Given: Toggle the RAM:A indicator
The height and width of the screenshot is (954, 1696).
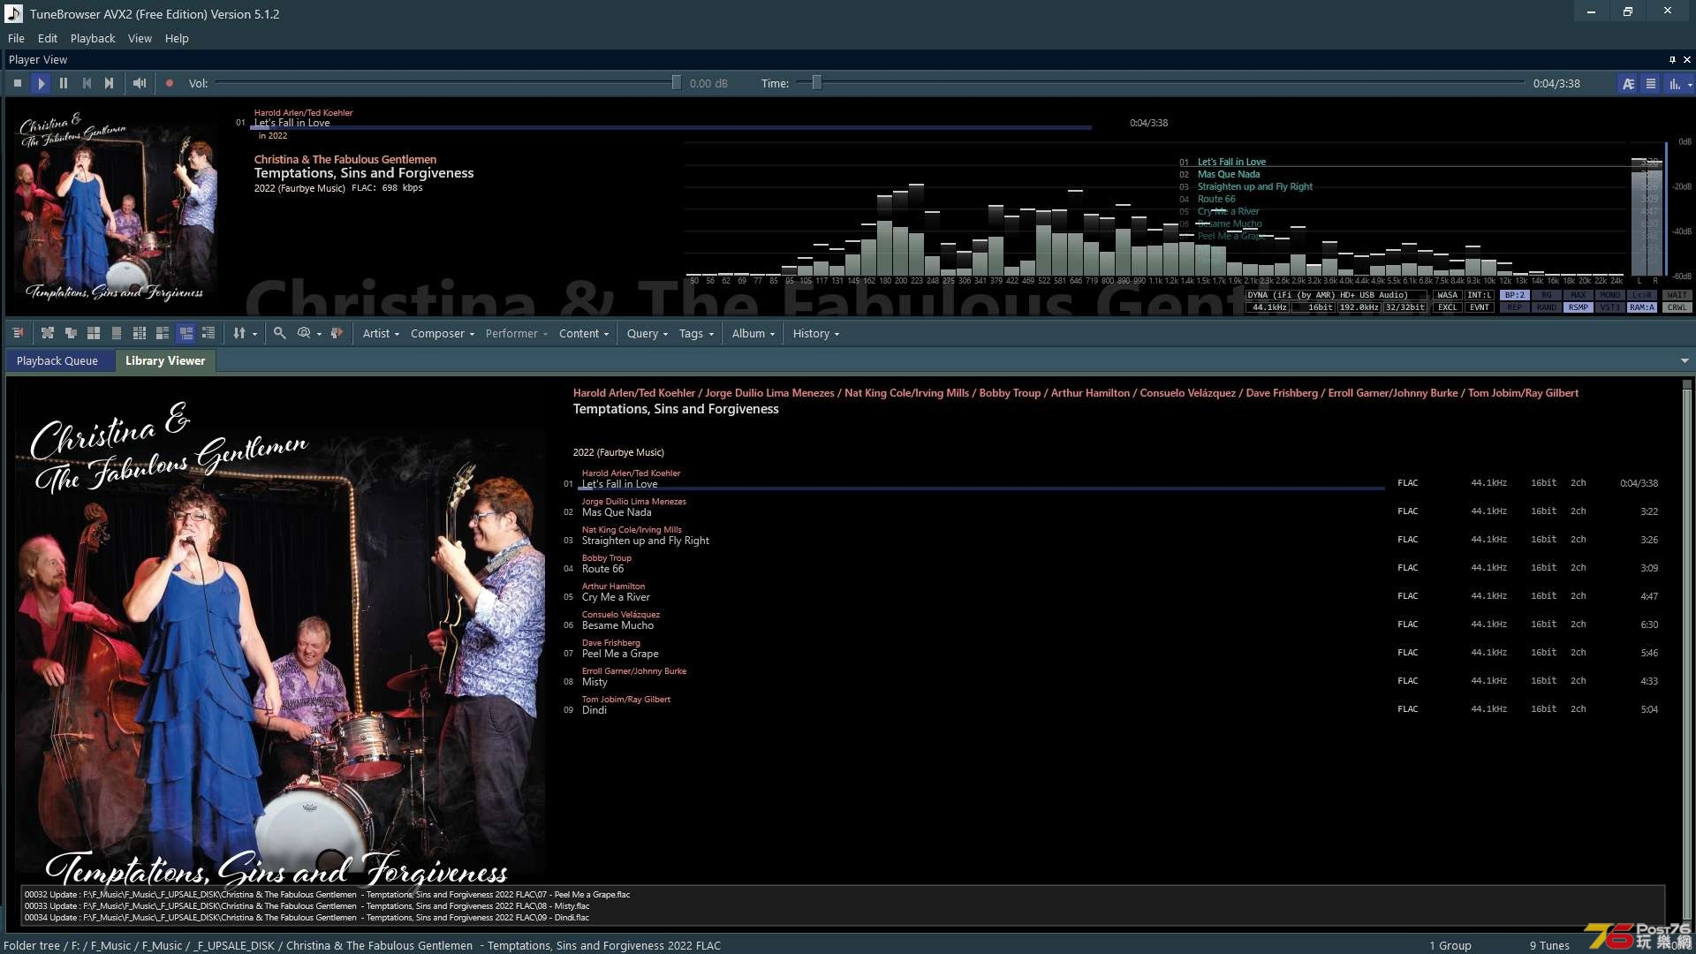Looking at the screenshot, I should 1641,307.
